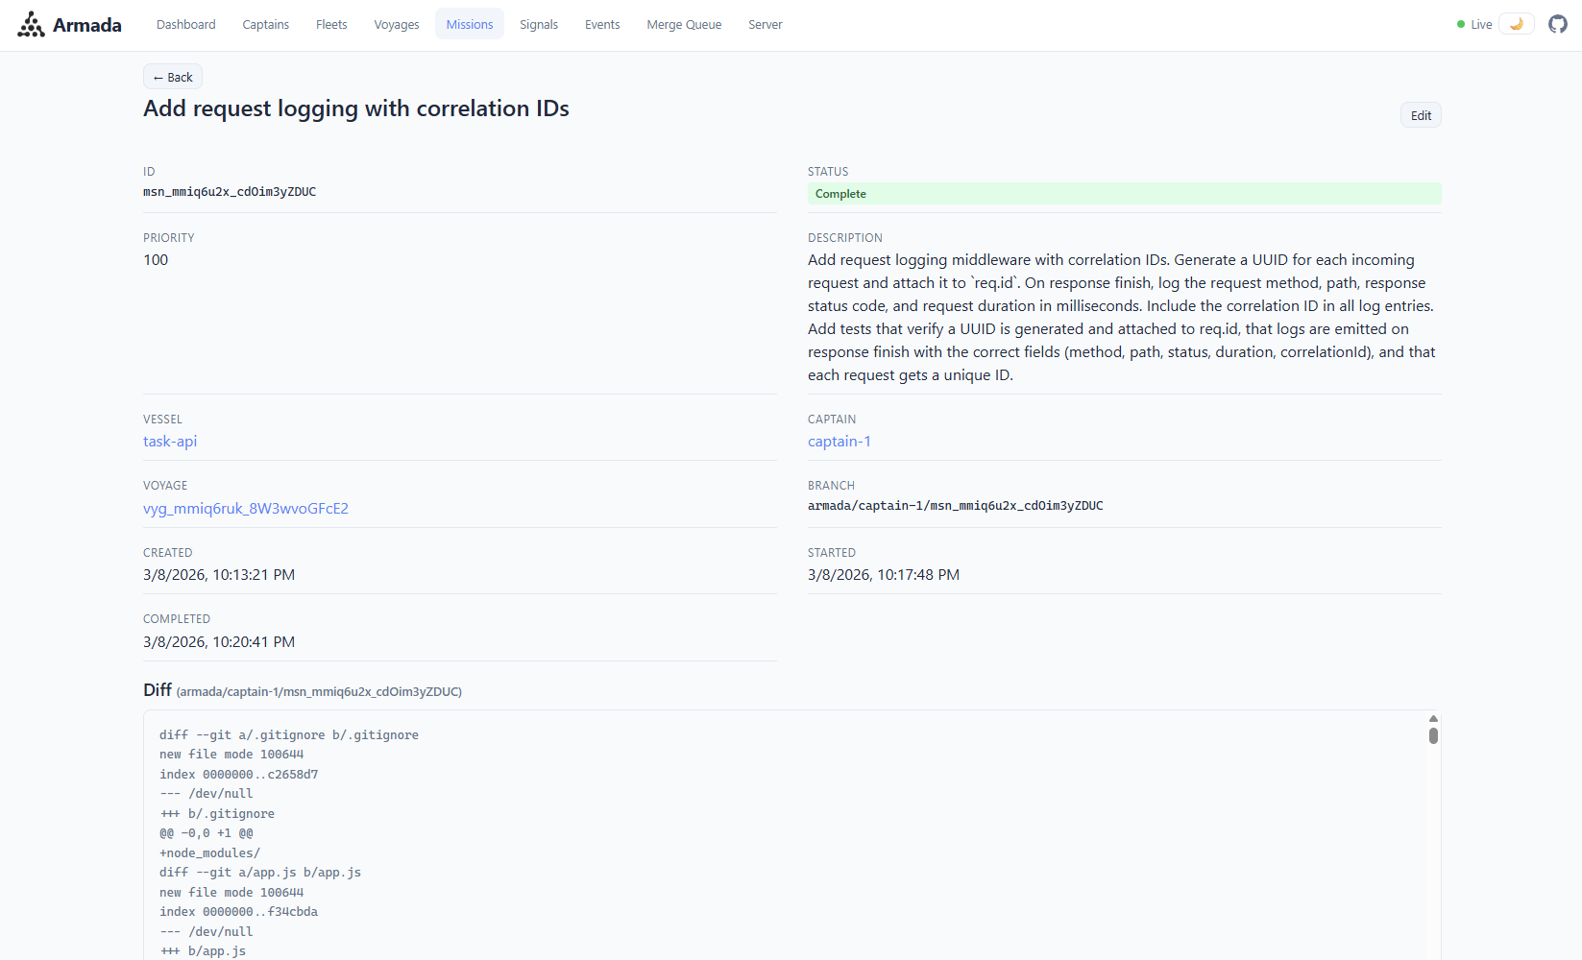Click the Armada logo icon

32,25
